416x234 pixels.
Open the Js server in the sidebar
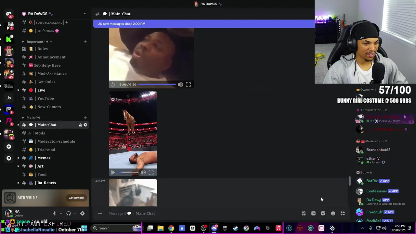[9, 98]
